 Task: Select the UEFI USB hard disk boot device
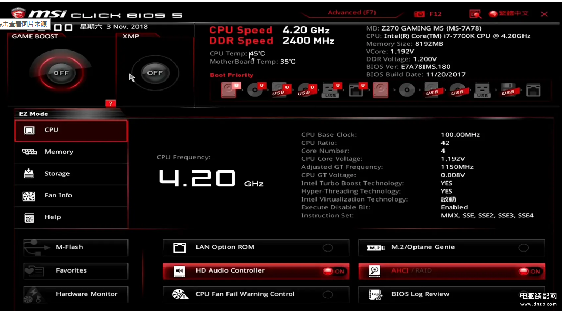(x=281, y=89)
